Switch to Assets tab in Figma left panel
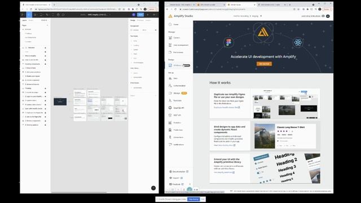Screen dimensions: 361x203 [x=31, y=20]
